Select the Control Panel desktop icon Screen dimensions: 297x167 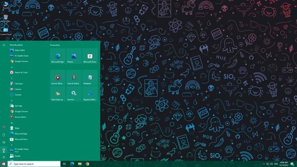click(6, 32)
